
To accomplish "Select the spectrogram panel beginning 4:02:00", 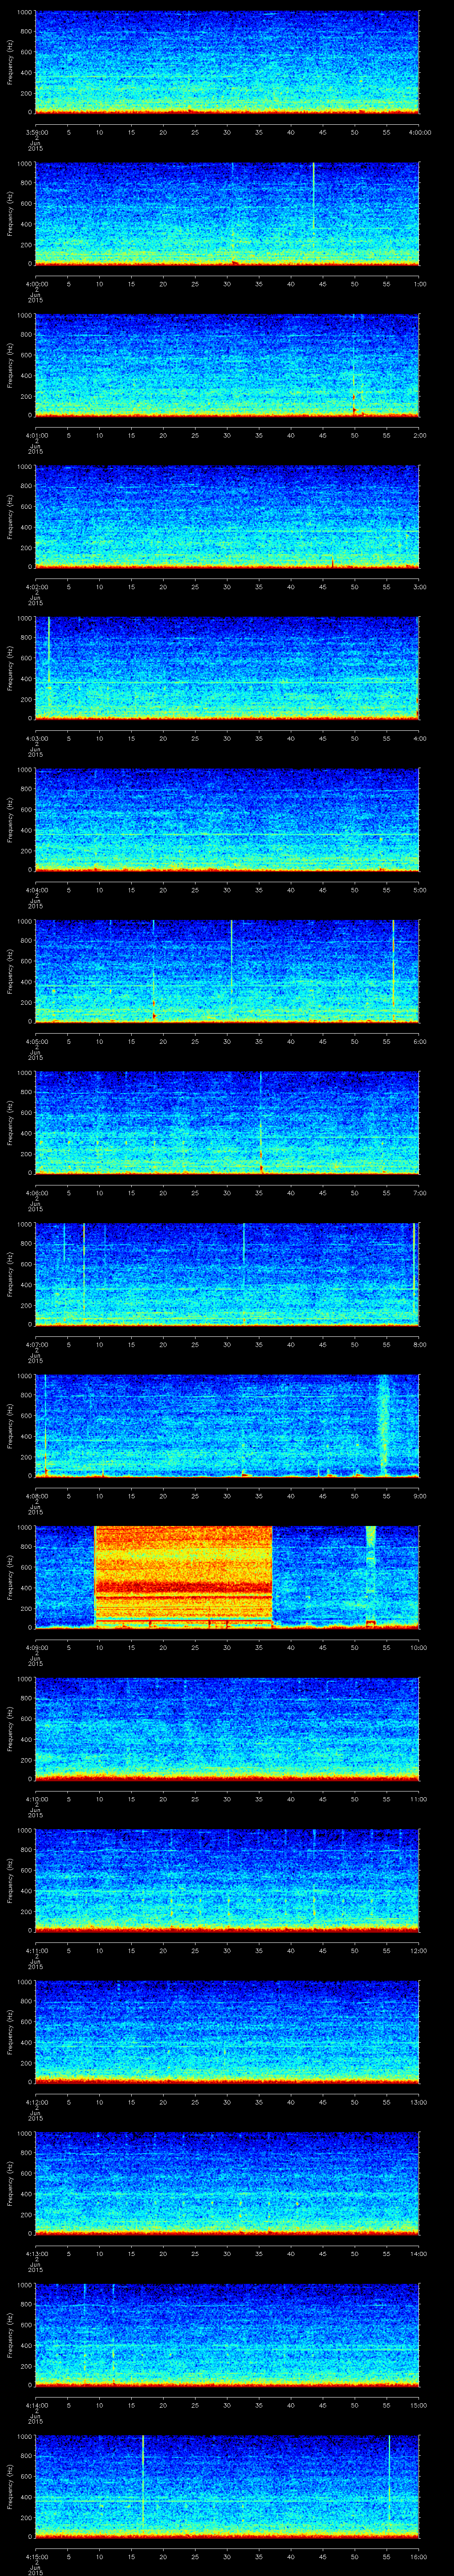I will [227, 517].
